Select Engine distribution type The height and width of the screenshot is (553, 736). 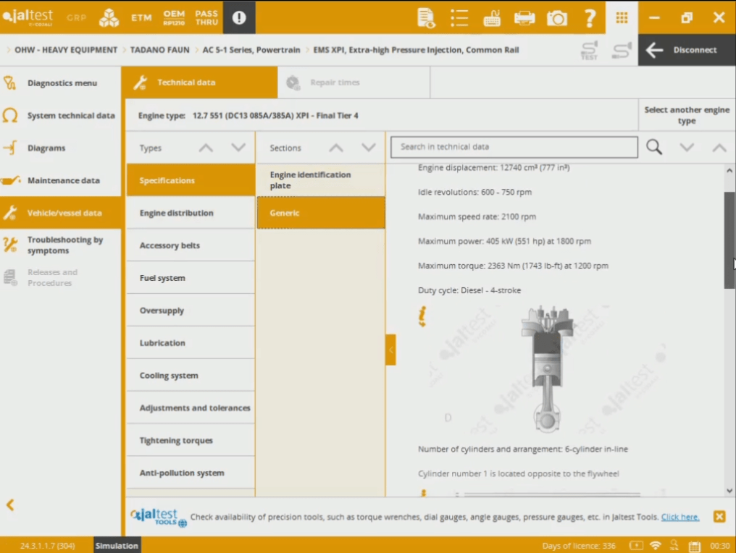click(x=191, y=213)
